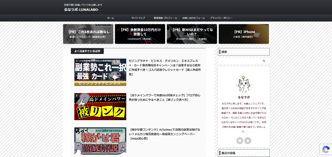Open サイトマップ menu item
332x157 pixels.
pyautogui.click(x=138, y=18)
